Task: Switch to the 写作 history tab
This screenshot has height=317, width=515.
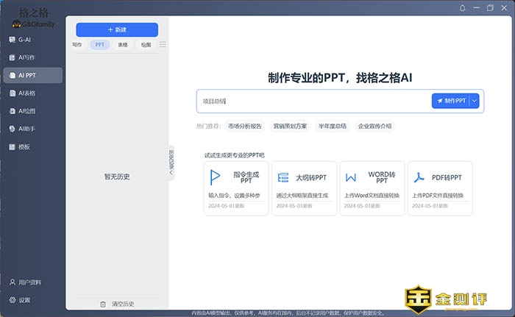Action: pyautogui.click(x=77, y=45)
